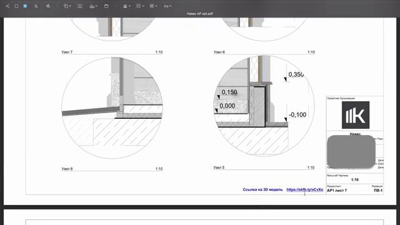Add a Note annotation
Image resolution: width=400 pixels, height=225 pixels.
(106, 6)
